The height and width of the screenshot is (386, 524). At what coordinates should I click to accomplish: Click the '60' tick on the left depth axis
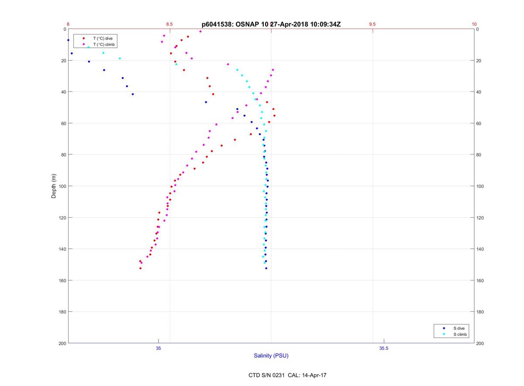pos(63,123)
